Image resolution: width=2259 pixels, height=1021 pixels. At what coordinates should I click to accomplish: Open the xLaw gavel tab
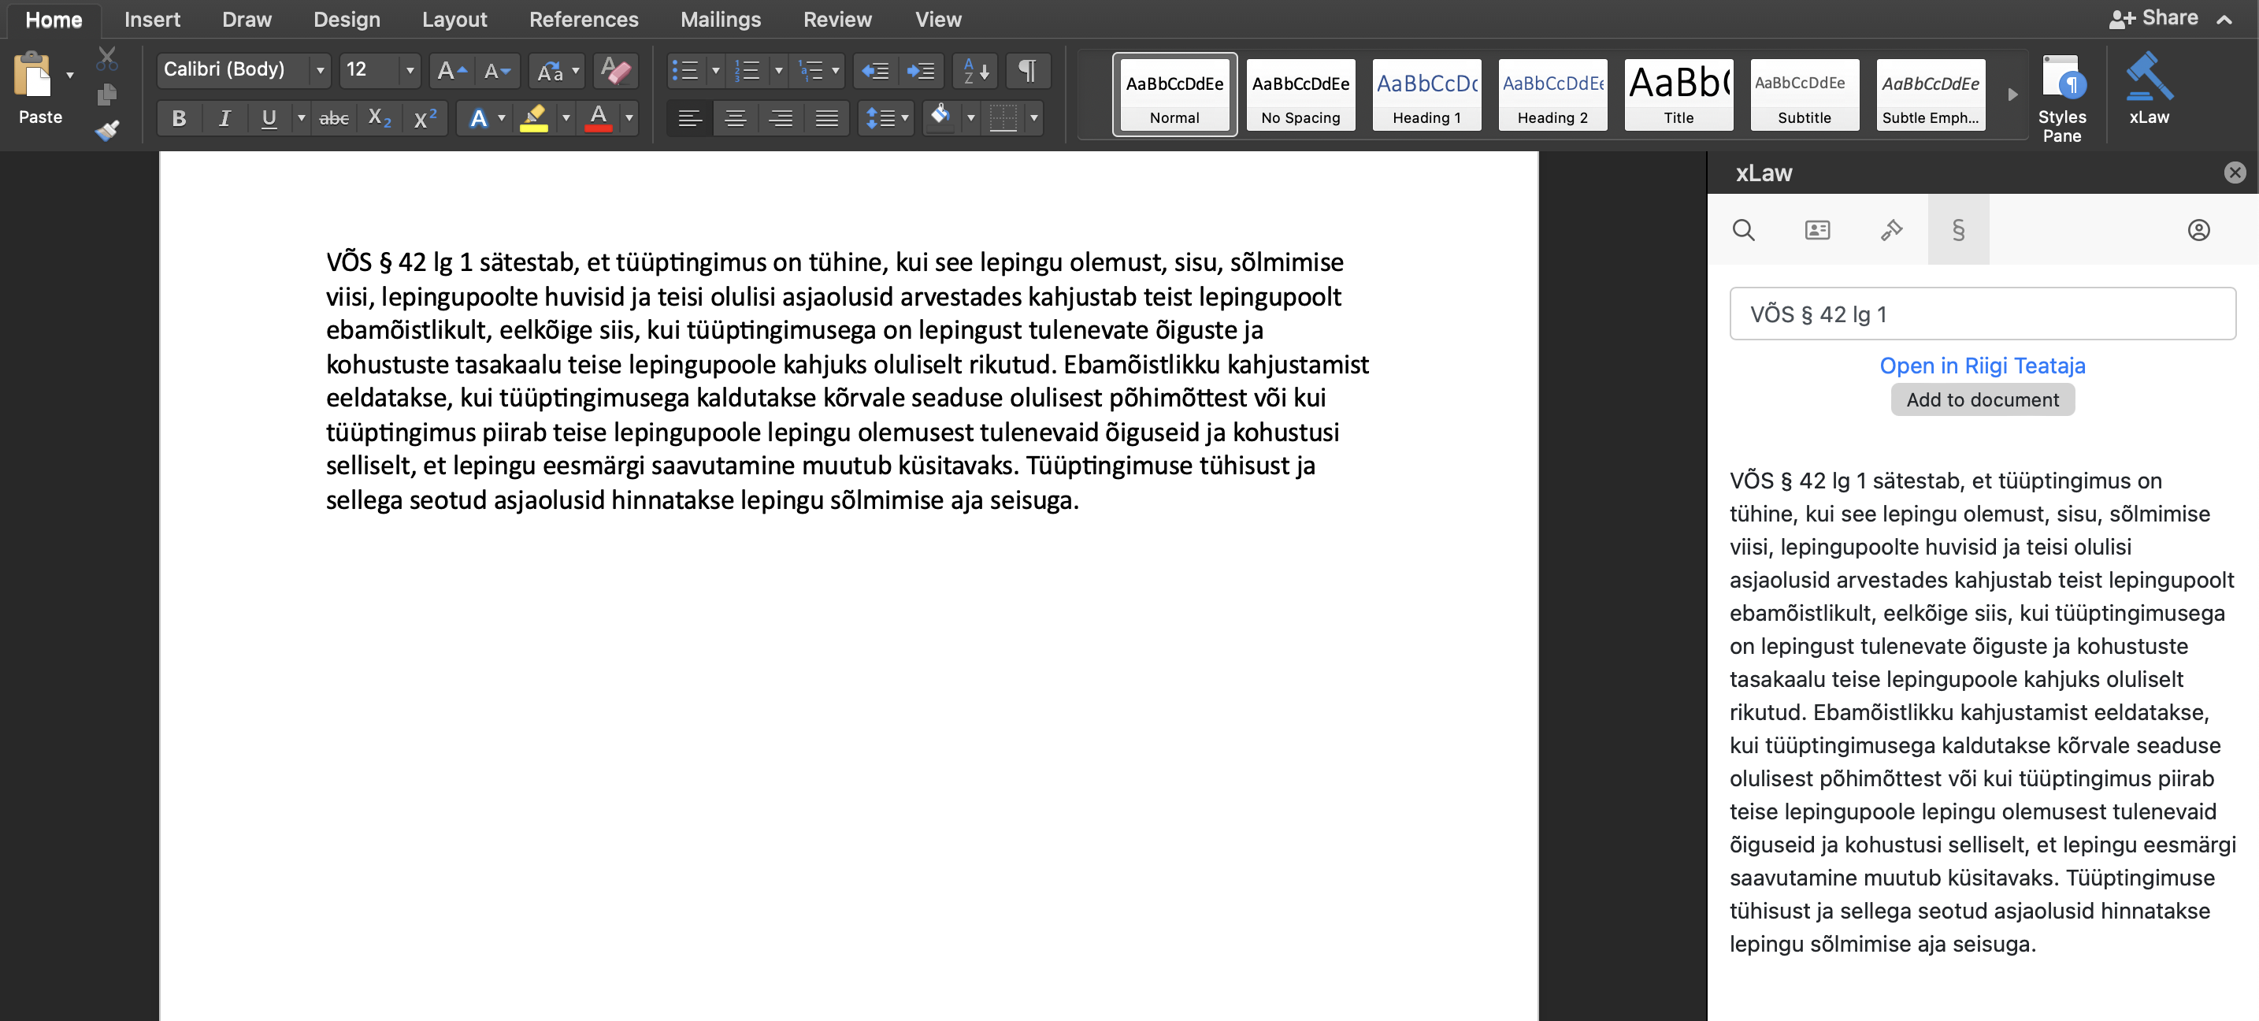[1890, 230]
